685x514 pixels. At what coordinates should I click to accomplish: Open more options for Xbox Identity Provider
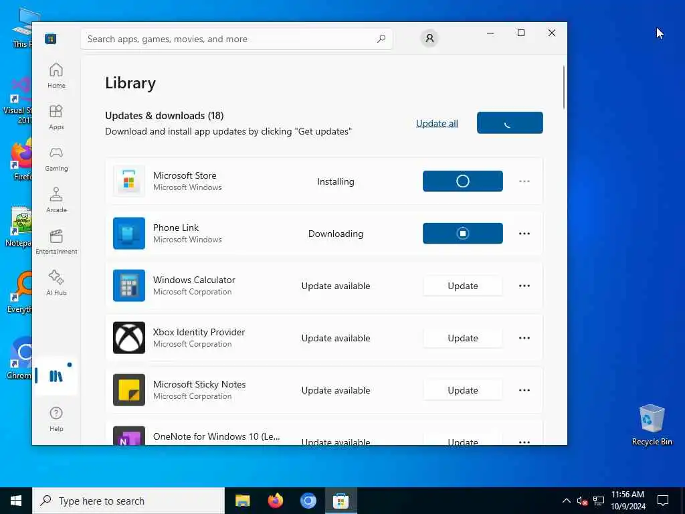tap(524, 338)
